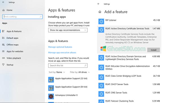Click the RIP Listener feature icon
Screen dimensions: 169x103
click(x=101, y=22)
